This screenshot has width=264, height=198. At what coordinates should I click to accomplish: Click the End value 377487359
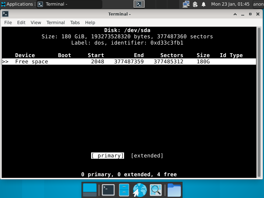(x=129, y=62)
